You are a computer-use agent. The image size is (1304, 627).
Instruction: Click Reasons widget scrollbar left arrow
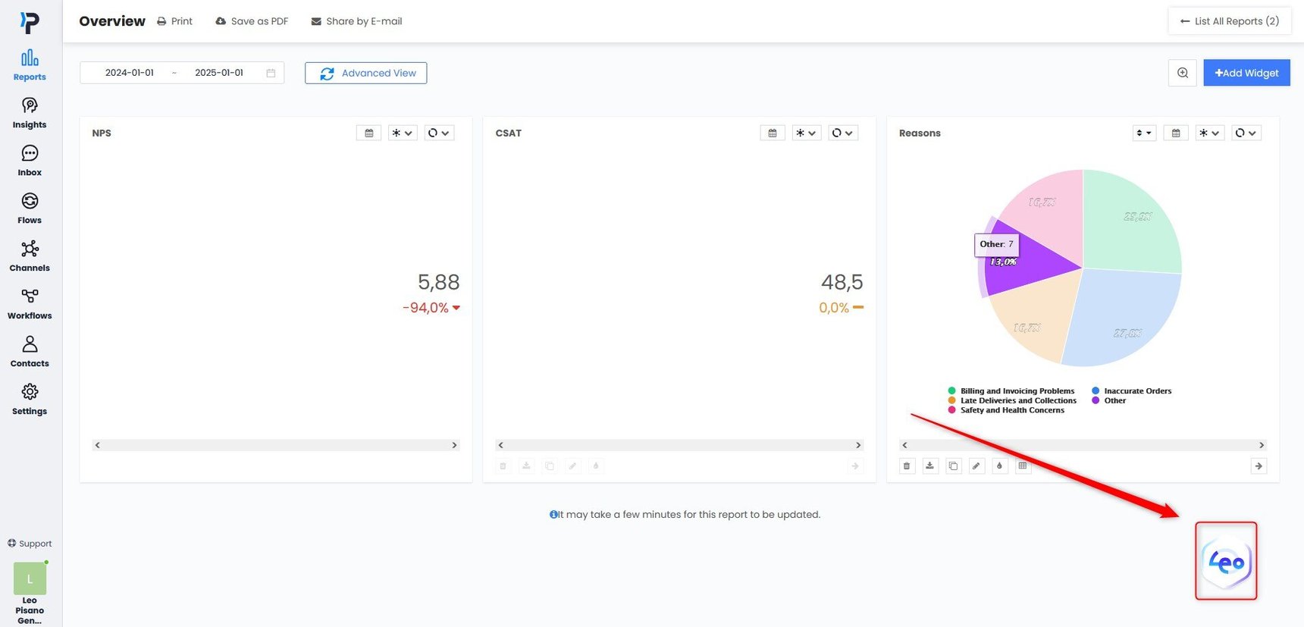[x=904, y=445]
